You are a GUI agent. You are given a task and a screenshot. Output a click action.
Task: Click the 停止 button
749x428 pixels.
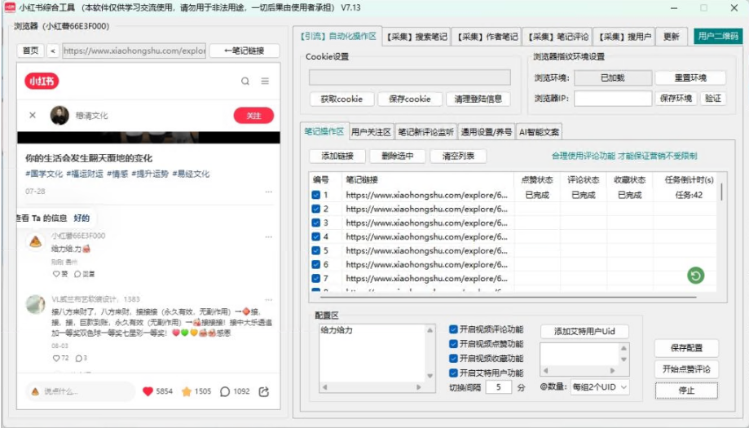pos(686,390)
